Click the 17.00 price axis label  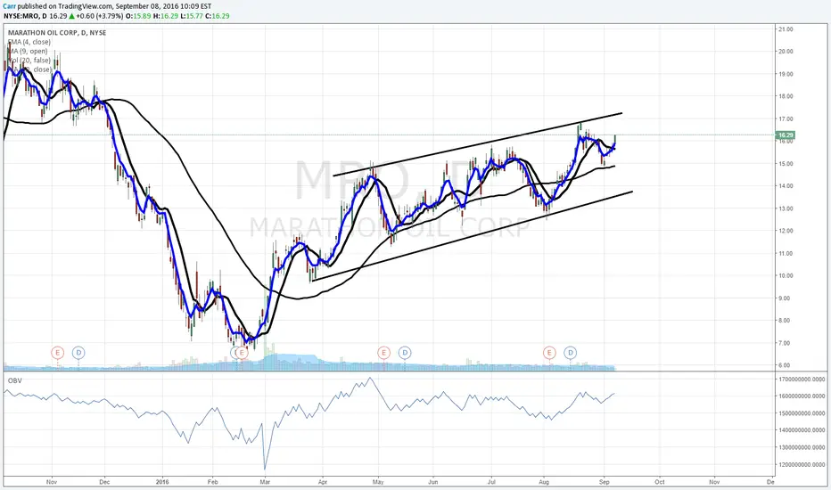click(x=786, y=119)
